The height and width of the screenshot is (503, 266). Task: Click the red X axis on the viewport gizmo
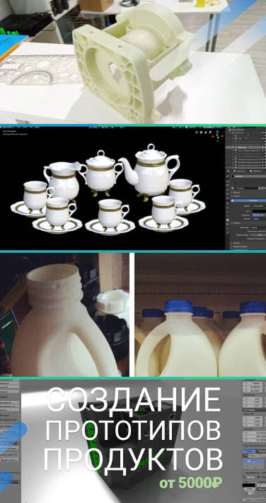[x=214, y=135]
